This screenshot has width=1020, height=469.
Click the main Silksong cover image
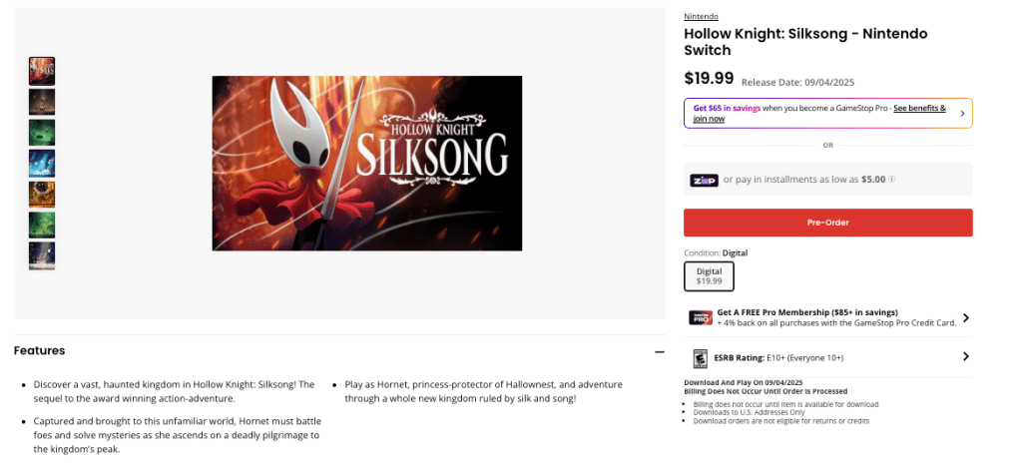pos(366,164)
